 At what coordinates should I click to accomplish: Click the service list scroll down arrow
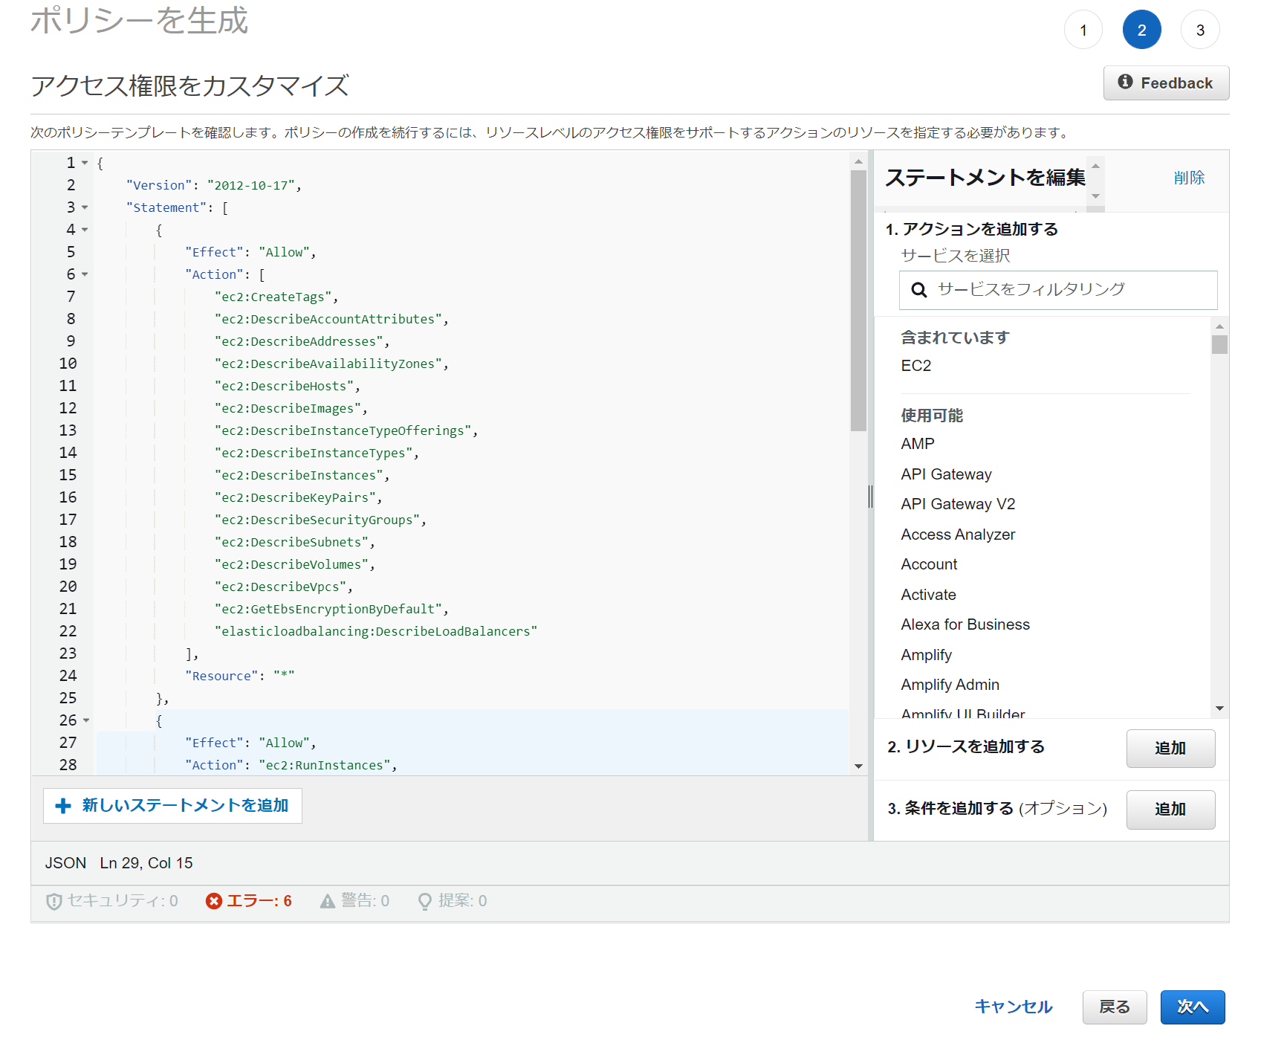point(1219,708)
